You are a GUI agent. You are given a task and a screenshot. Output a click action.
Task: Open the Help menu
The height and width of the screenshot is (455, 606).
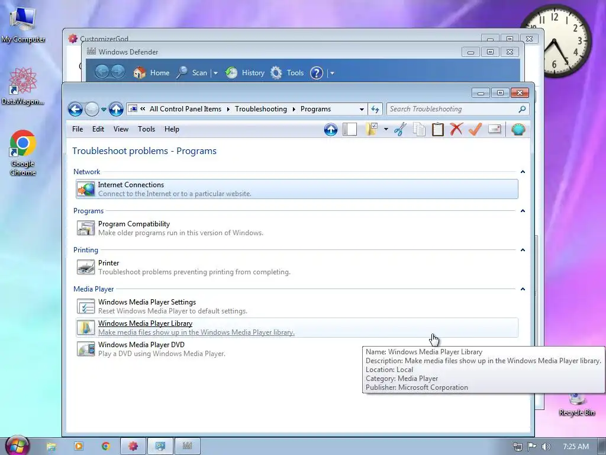pyautogui.click(x=172, y=129)
